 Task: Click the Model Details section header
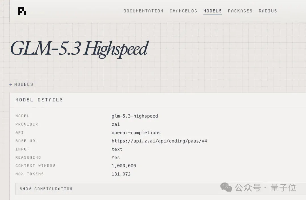(x=39, y=100)
